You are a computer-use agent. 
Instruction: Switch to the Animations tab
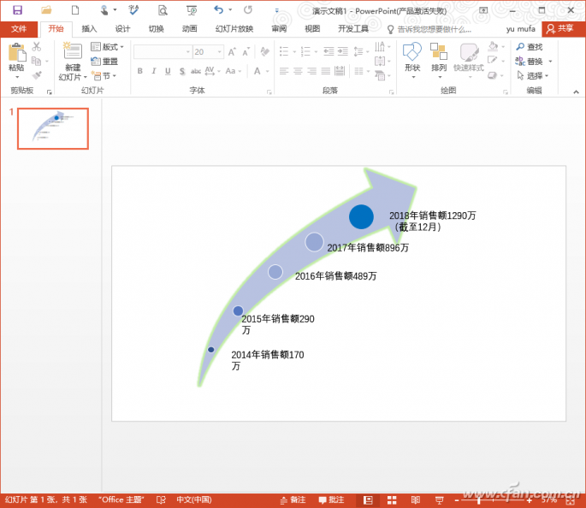click(x=189, y=28)
